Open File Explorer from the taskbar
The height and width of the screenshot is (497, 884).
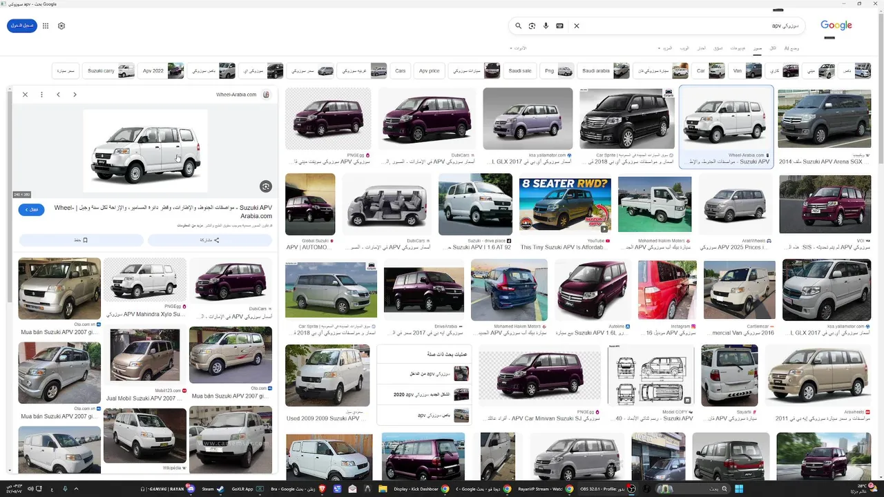pyautogui.click(x=382, y=489)
